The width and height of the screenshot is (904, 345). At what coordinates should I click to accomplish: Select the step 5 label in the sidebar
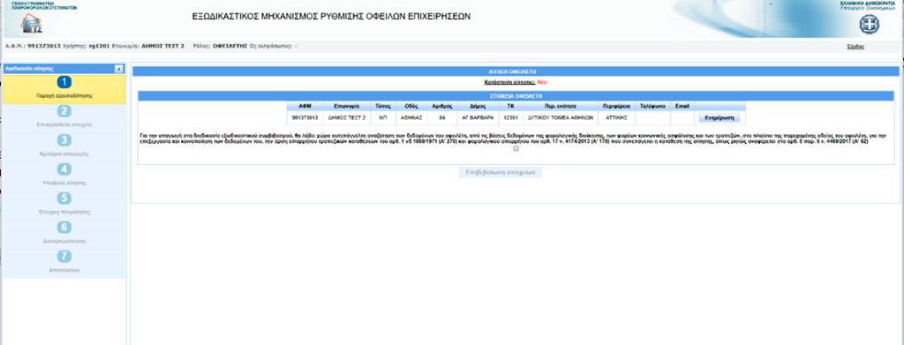(64, 212)
